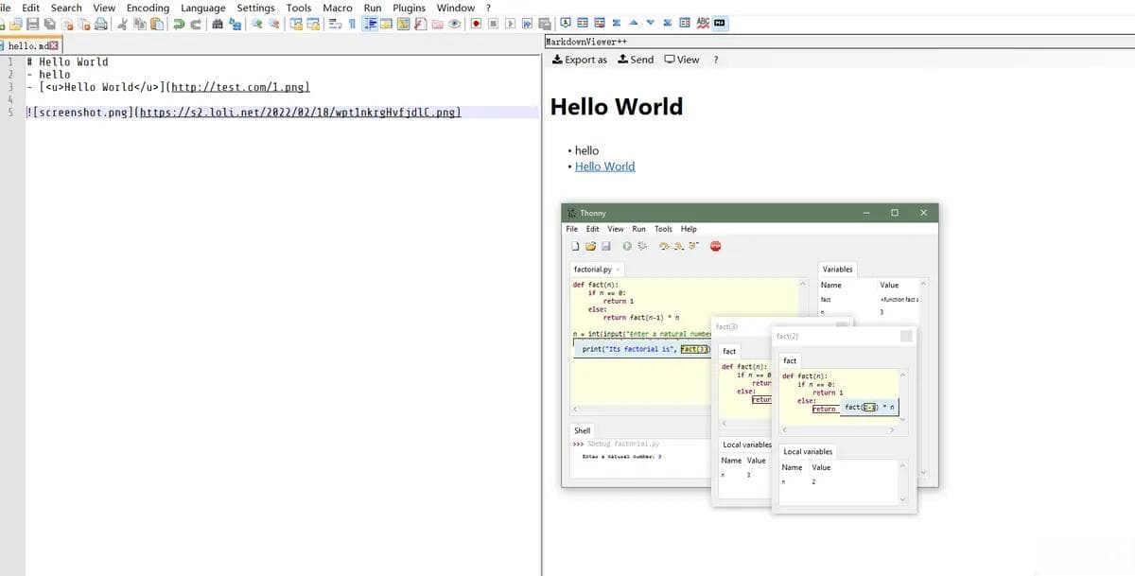Toggle Show All Characters pilcrow icon
1135x576 pixels.
tap(352, 24)
